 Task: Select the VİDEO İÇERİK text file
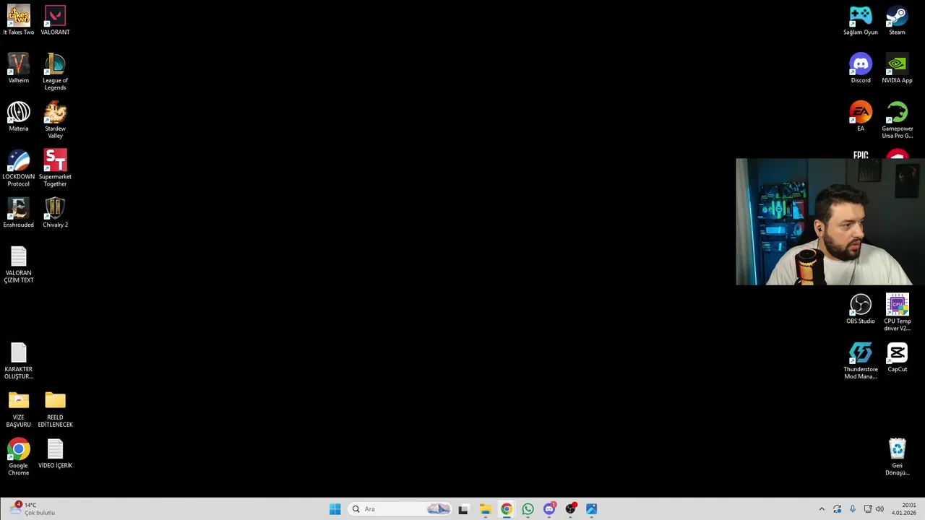pos(55,454)
